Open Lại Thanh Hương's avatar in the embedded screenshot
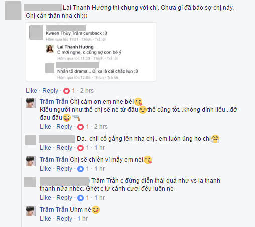Screen dimensions: 255x227 (50, 49)
